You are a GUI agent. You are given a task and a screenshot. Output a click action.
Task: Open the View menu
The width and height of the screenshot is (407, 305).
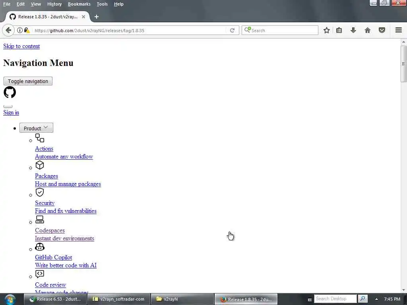point(36,4)
